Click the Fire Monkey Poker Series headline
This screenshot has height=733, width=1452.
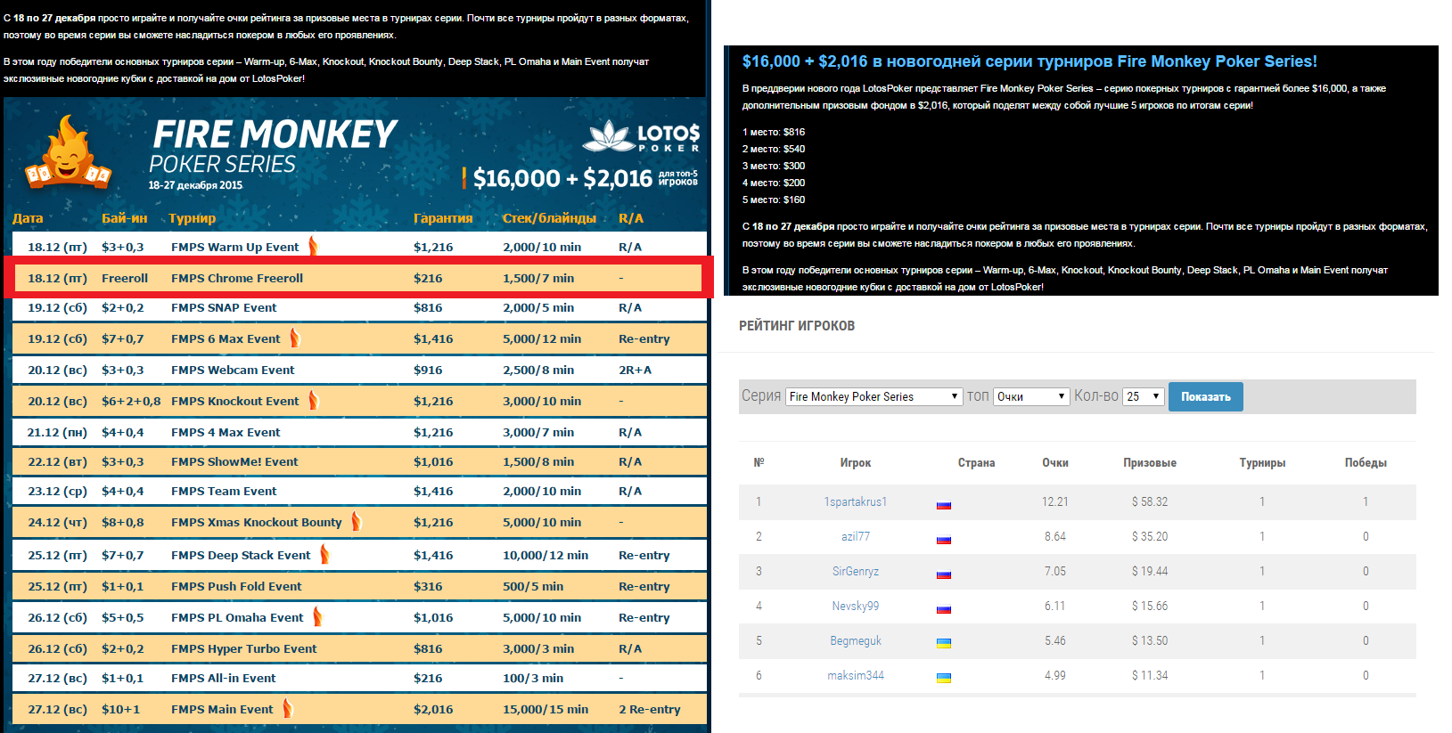1030,61
